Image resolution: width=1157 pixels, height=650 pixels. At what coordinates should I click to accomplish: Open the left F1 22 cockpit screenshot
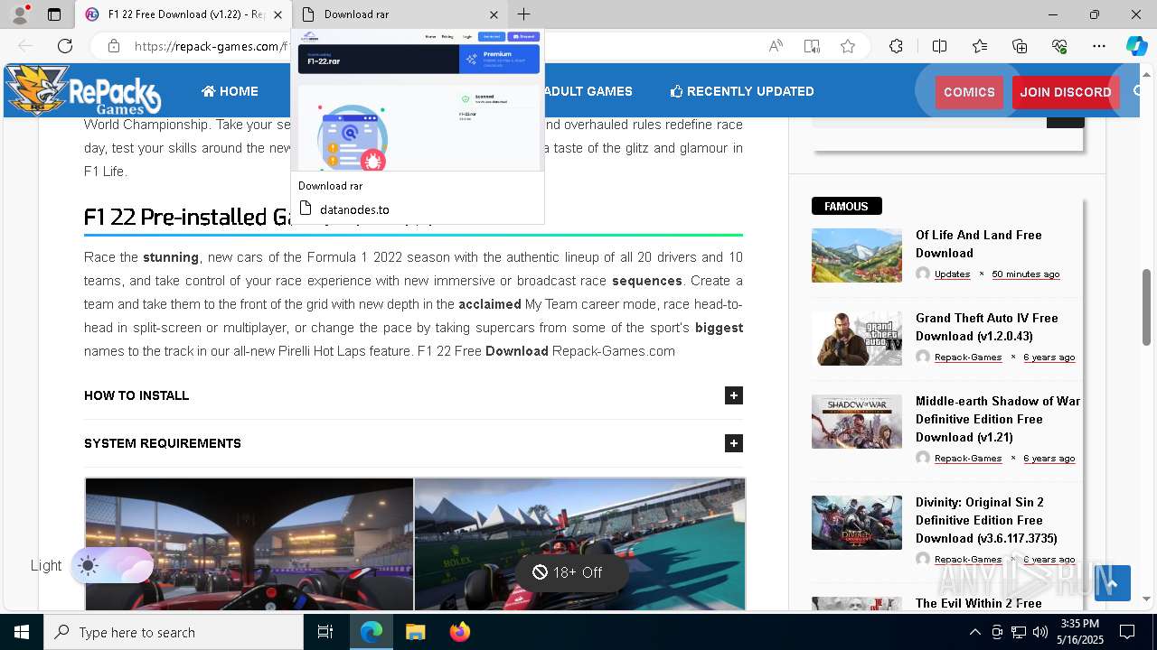[249, 544]
